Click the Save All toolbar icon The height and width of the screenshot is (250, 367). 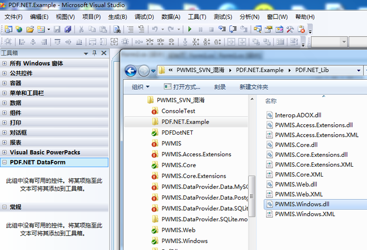point(67,29)
